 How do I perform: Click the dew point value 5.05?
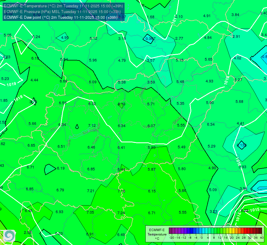pyautogui.click(x=8, y=35)
